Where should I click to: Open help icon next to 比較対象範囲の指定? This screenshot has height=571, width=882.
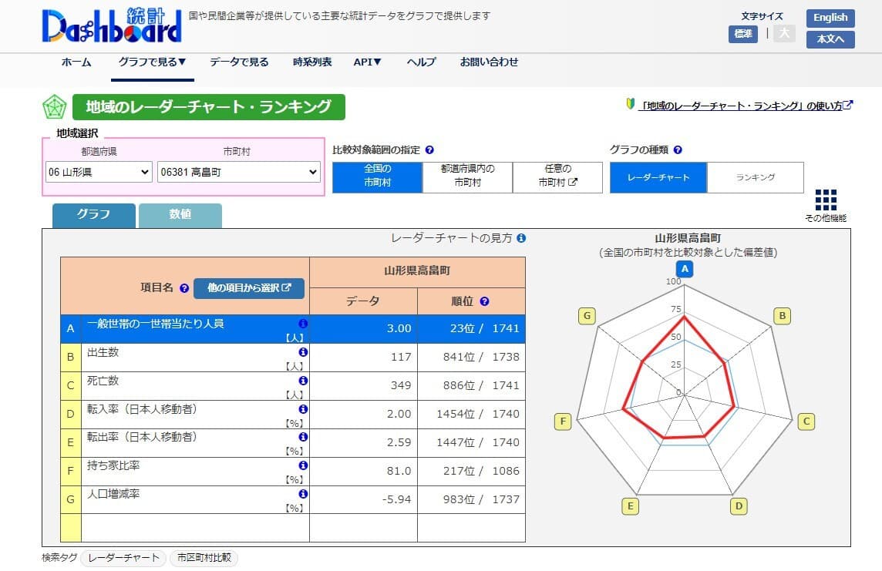click(430, 149)
